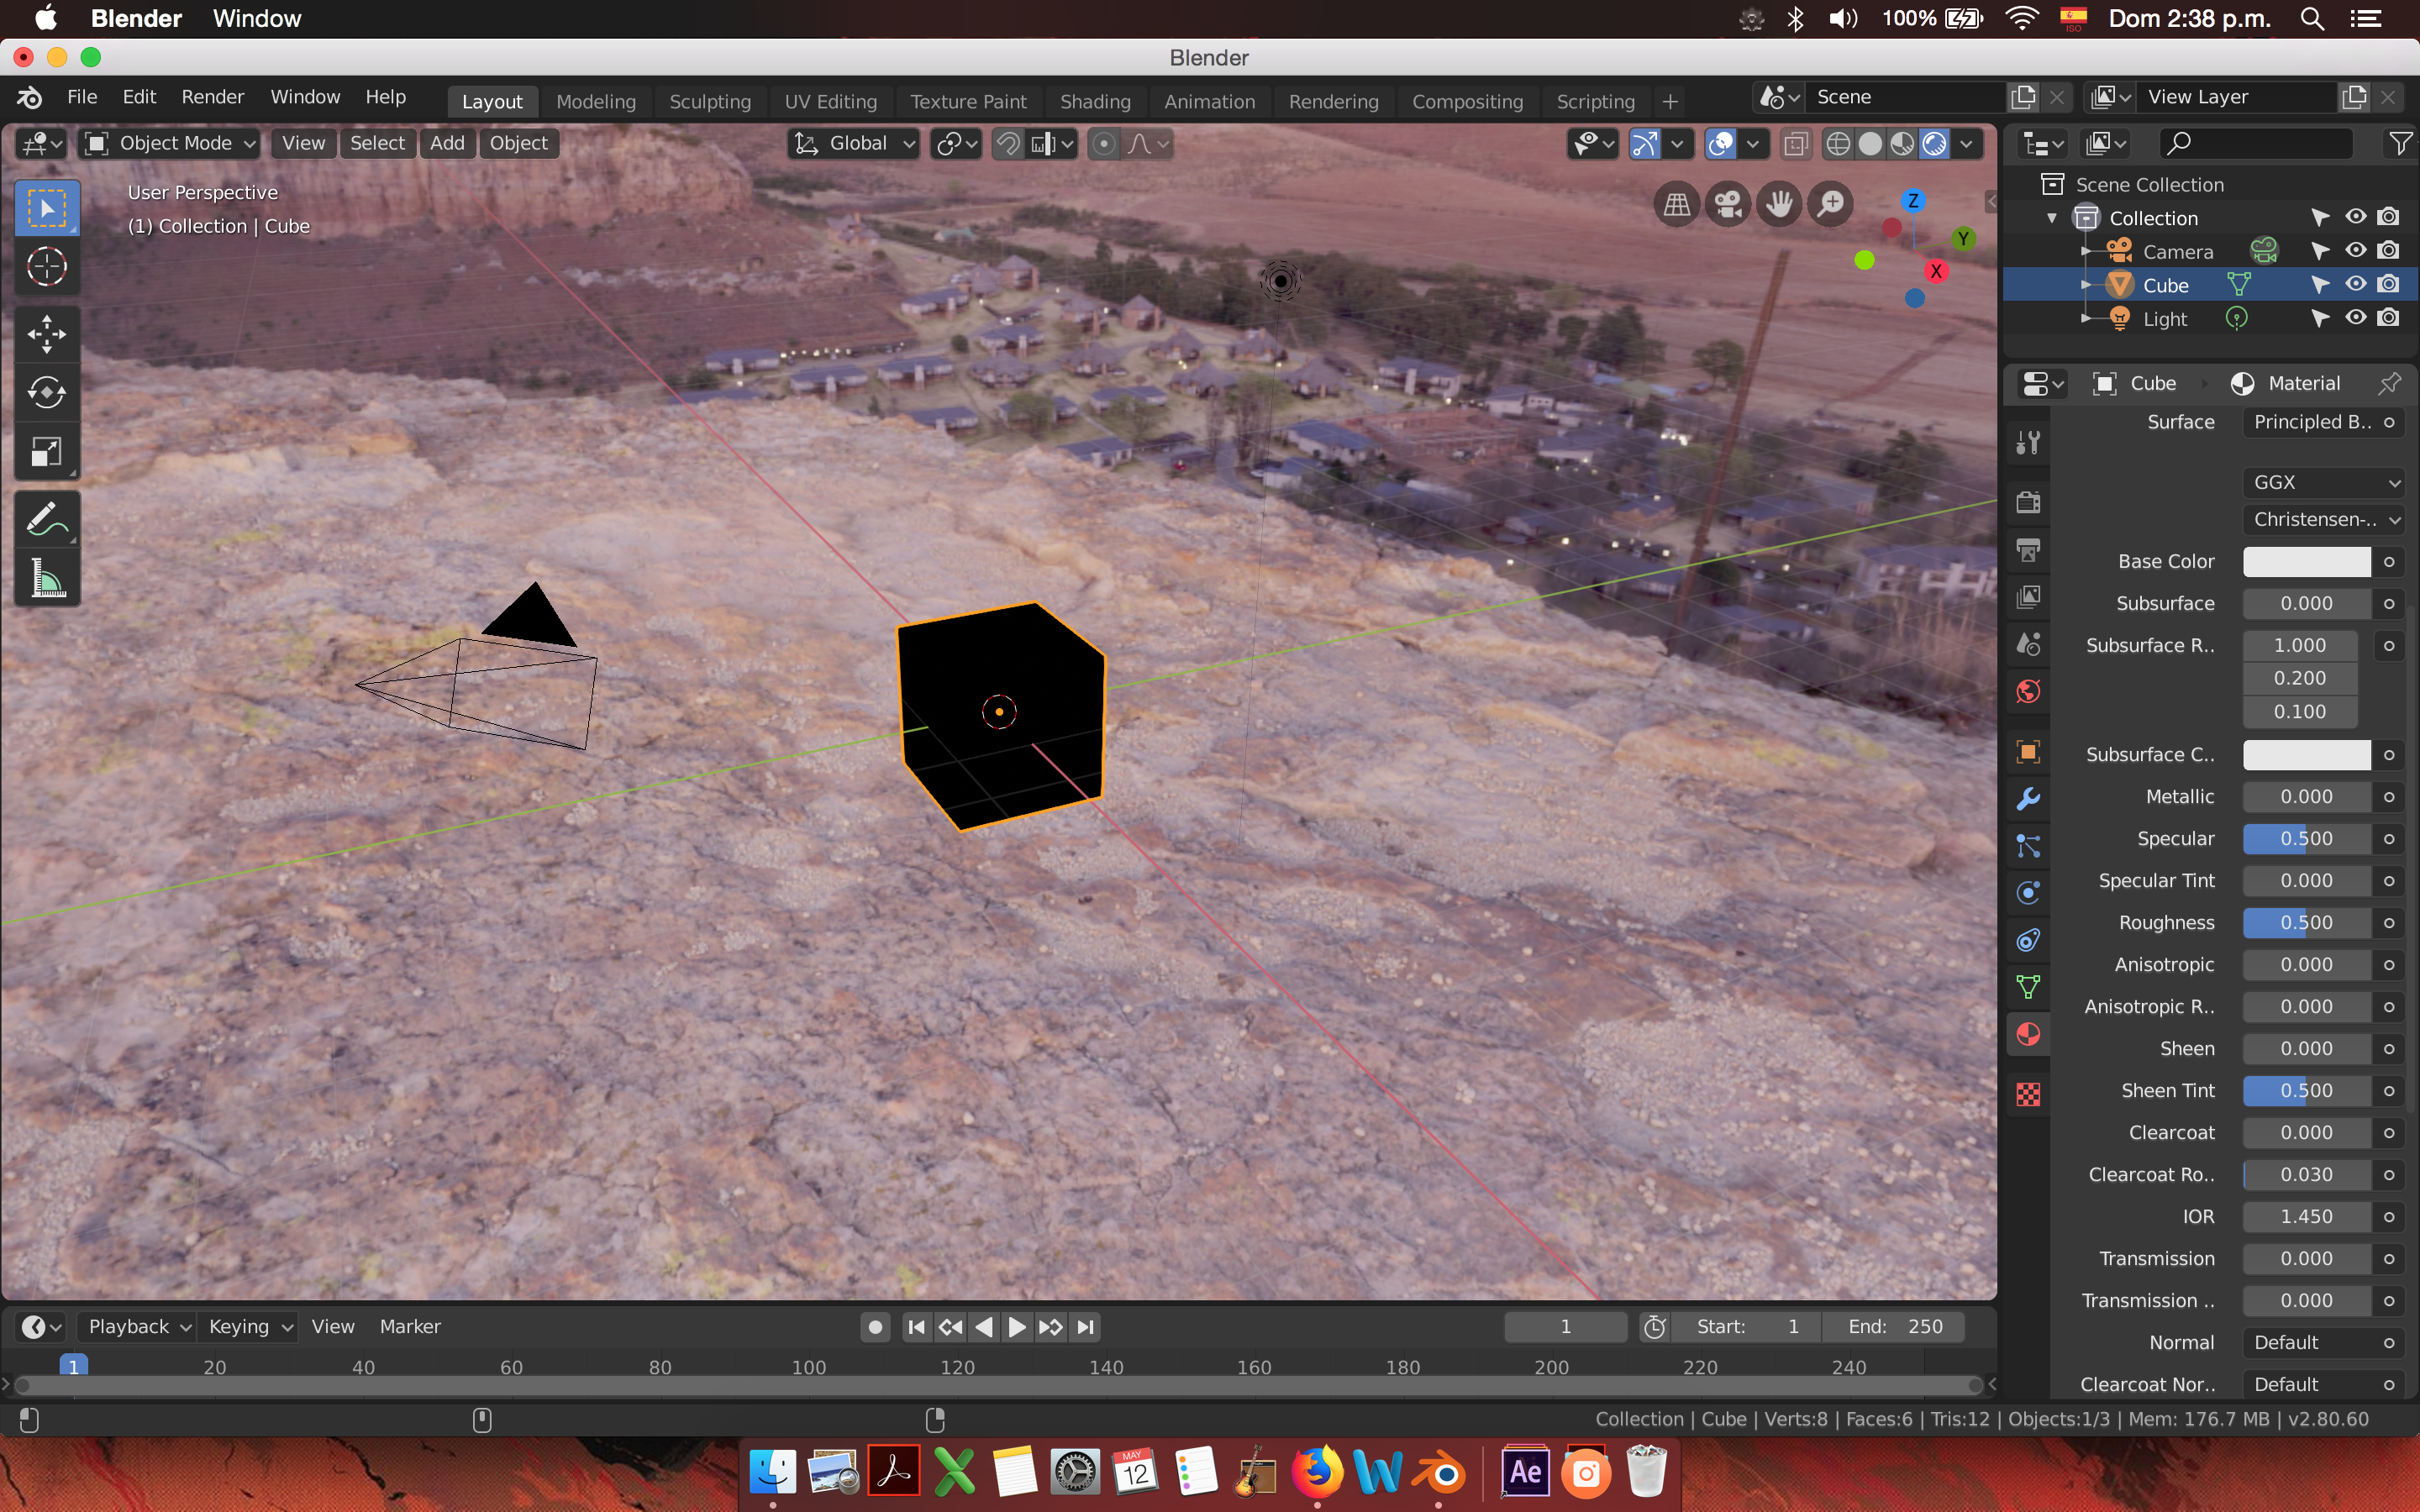The width and height of the screenshot is (2420, 1512).
Task: Open the Add menu in the viewport header
Action: click(x=447, y=144)
